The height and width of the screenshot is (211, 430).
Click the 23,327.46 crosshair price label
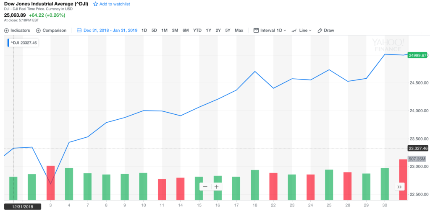418,148
